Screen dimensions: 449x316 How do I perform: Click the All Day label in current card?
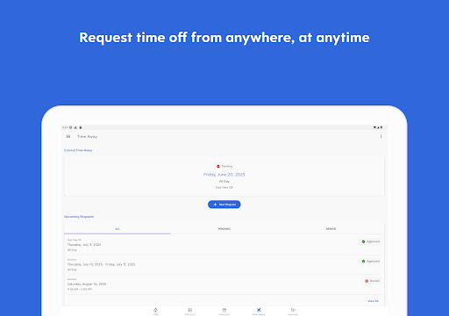click(x=224, y=182)
